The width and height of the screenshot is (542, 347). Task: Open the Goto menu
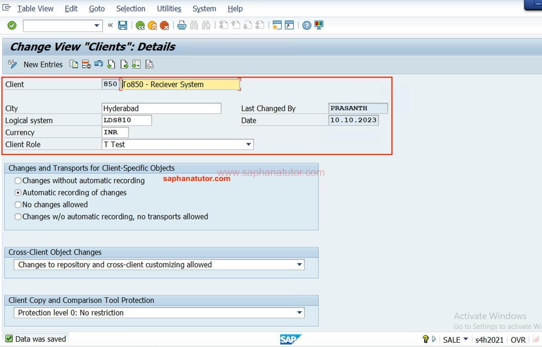tap(97, 9)
